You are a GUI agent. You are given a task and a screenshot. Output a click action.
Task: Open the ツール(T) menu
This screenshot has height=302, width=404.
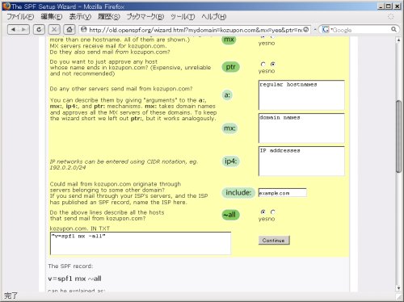coord(183,17)
